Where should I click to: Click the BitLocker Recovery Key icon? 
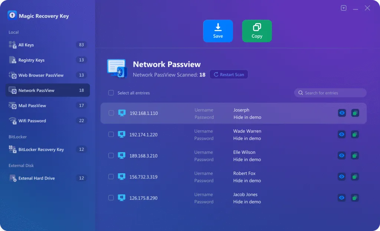tap(12, 149)
